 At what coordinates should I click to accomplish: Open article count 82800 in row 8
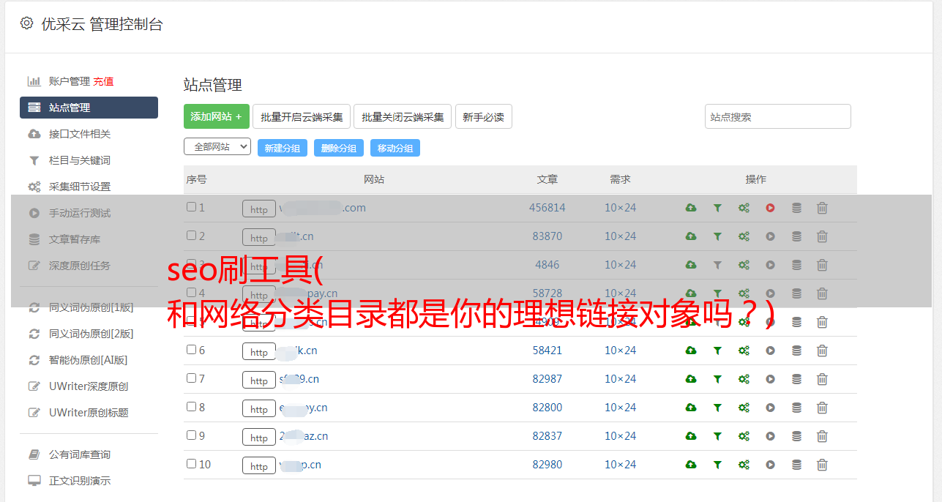tap(547, 408)
